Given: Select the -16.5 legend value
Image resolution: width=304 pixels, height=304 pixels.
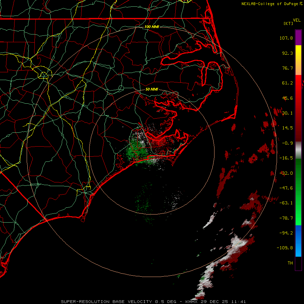Looking at the screenshot, I should [286, 158].
